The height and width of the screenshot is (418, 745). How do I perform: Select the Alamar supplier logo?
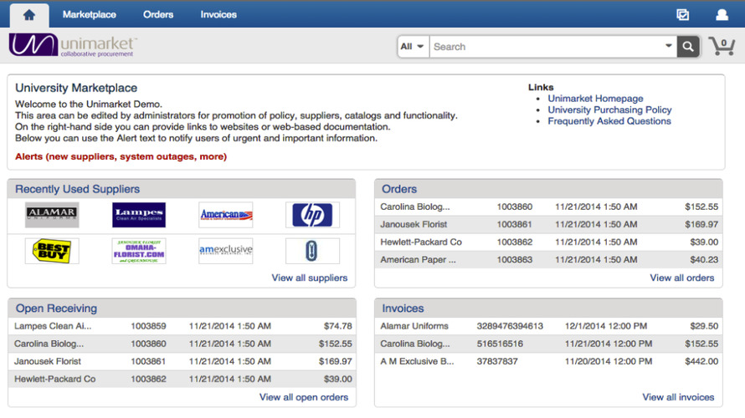click(52, 215)
